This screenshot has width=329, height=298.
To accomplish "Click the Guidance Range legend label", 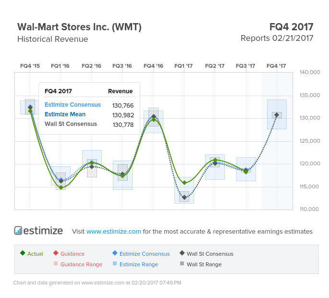I will pyautogui.click(x=82, y=264).
